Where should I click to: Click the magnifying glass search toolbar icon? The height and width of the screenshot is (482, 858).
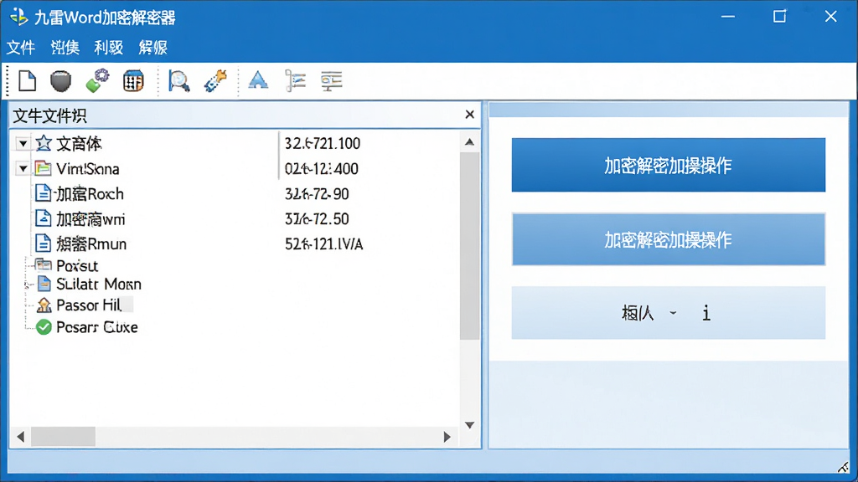point(179,81)
